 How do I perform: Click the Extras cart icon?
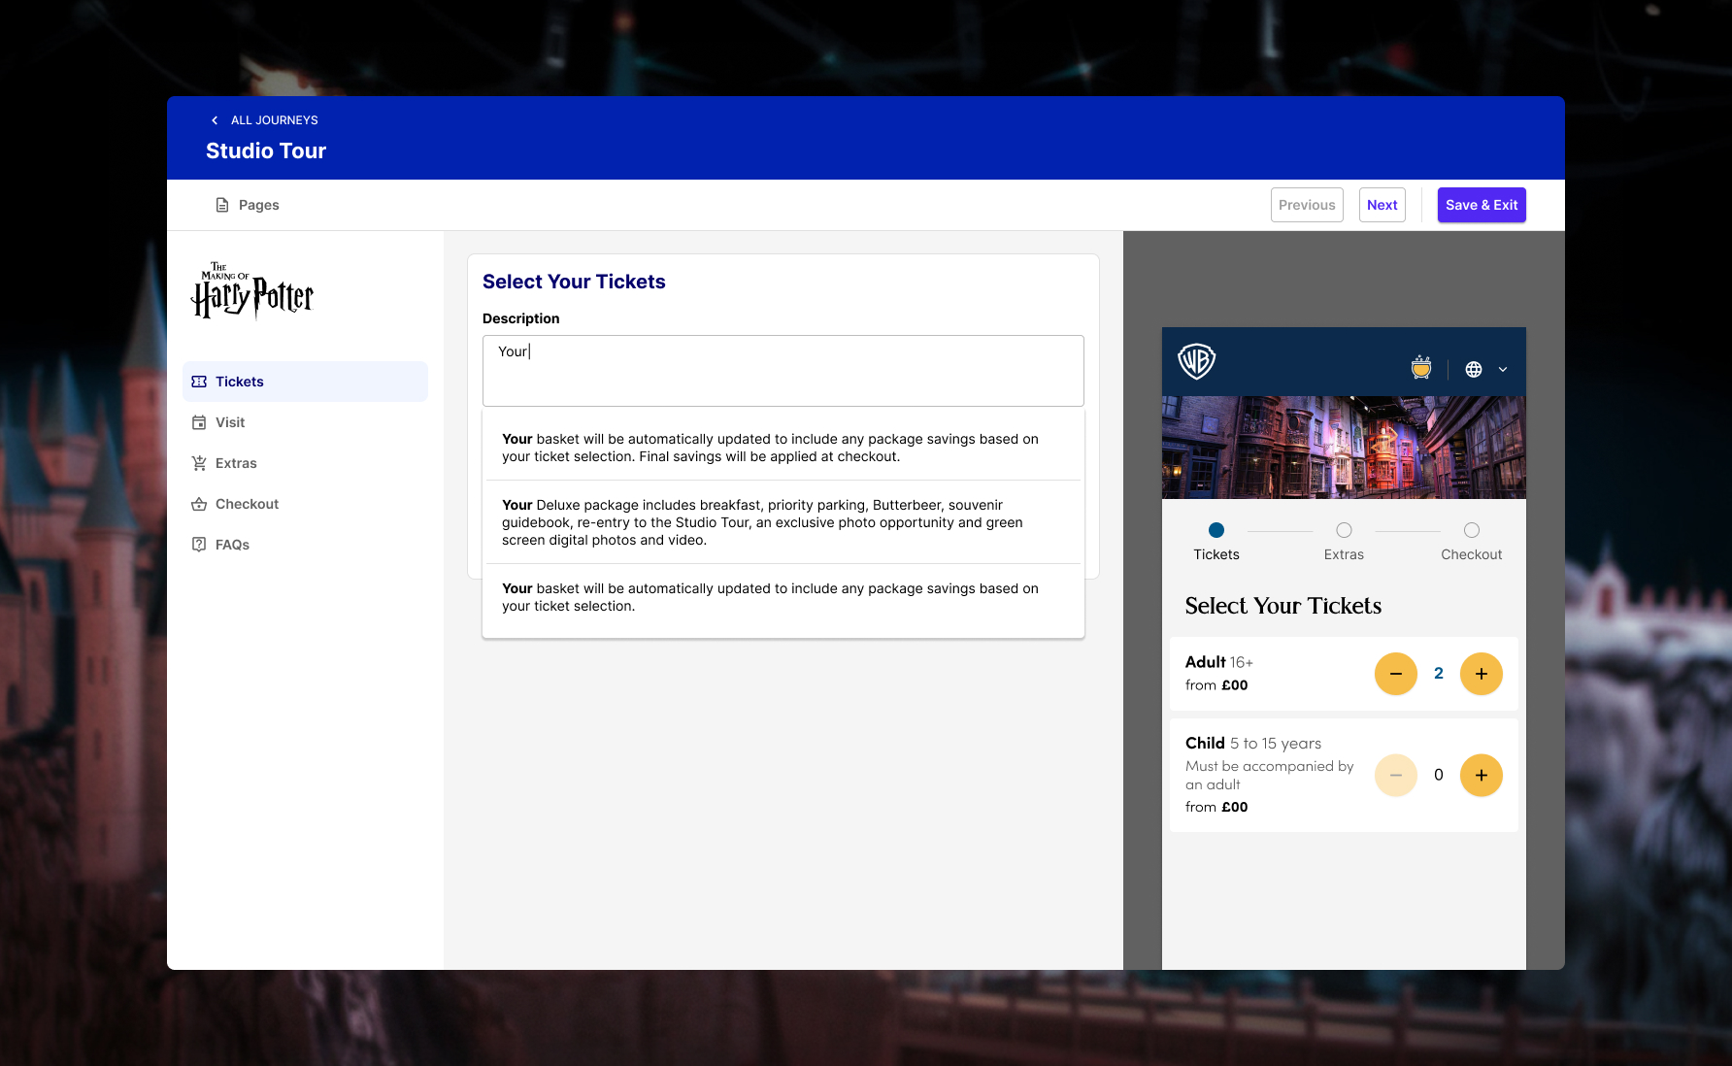199,463
